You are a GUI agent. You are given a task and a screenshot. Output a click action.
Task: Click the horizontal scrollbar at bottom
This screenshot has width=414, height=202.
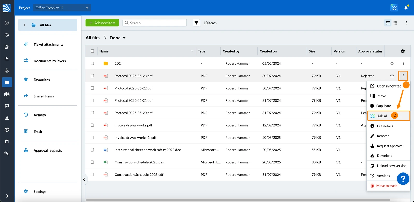click(238, 200)
